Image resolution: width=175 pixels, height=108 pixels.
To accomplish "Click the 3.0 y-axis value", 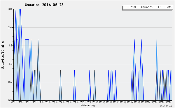I will coord(10,9).
